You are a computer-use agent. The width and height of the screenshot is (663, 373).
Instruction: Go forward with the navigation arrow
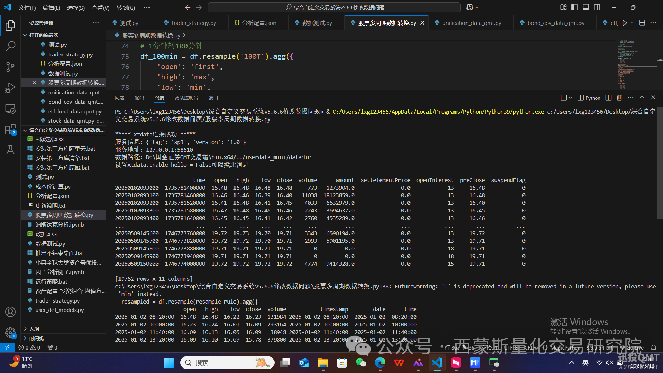(x=199, y=7)
